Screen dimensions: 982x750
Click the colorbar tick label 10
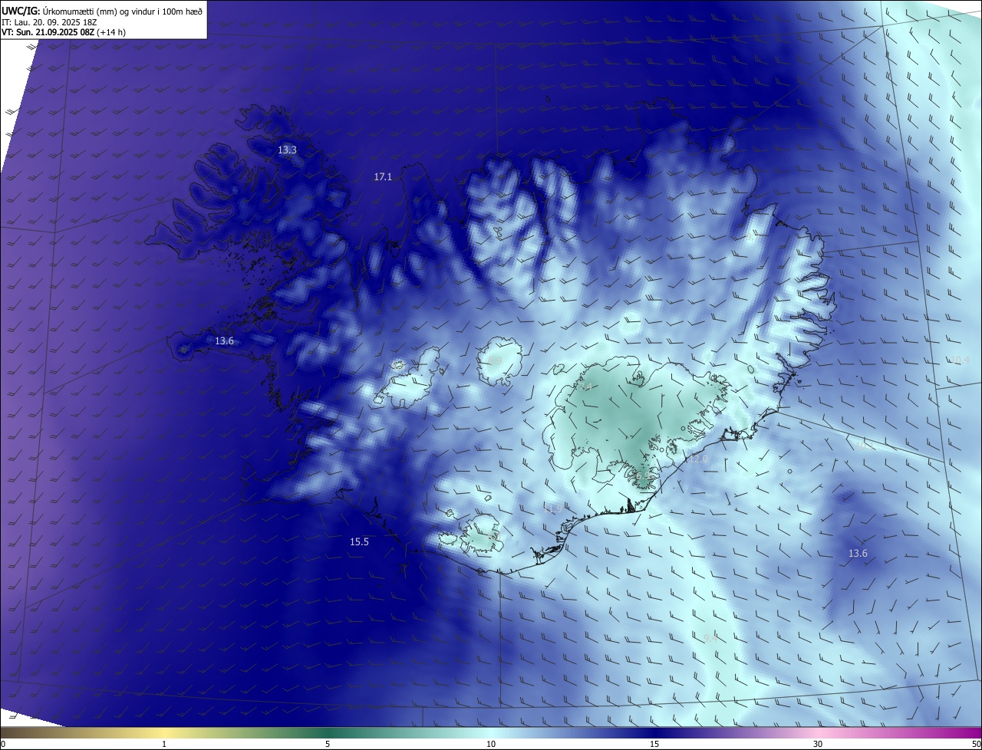[491, 744]
